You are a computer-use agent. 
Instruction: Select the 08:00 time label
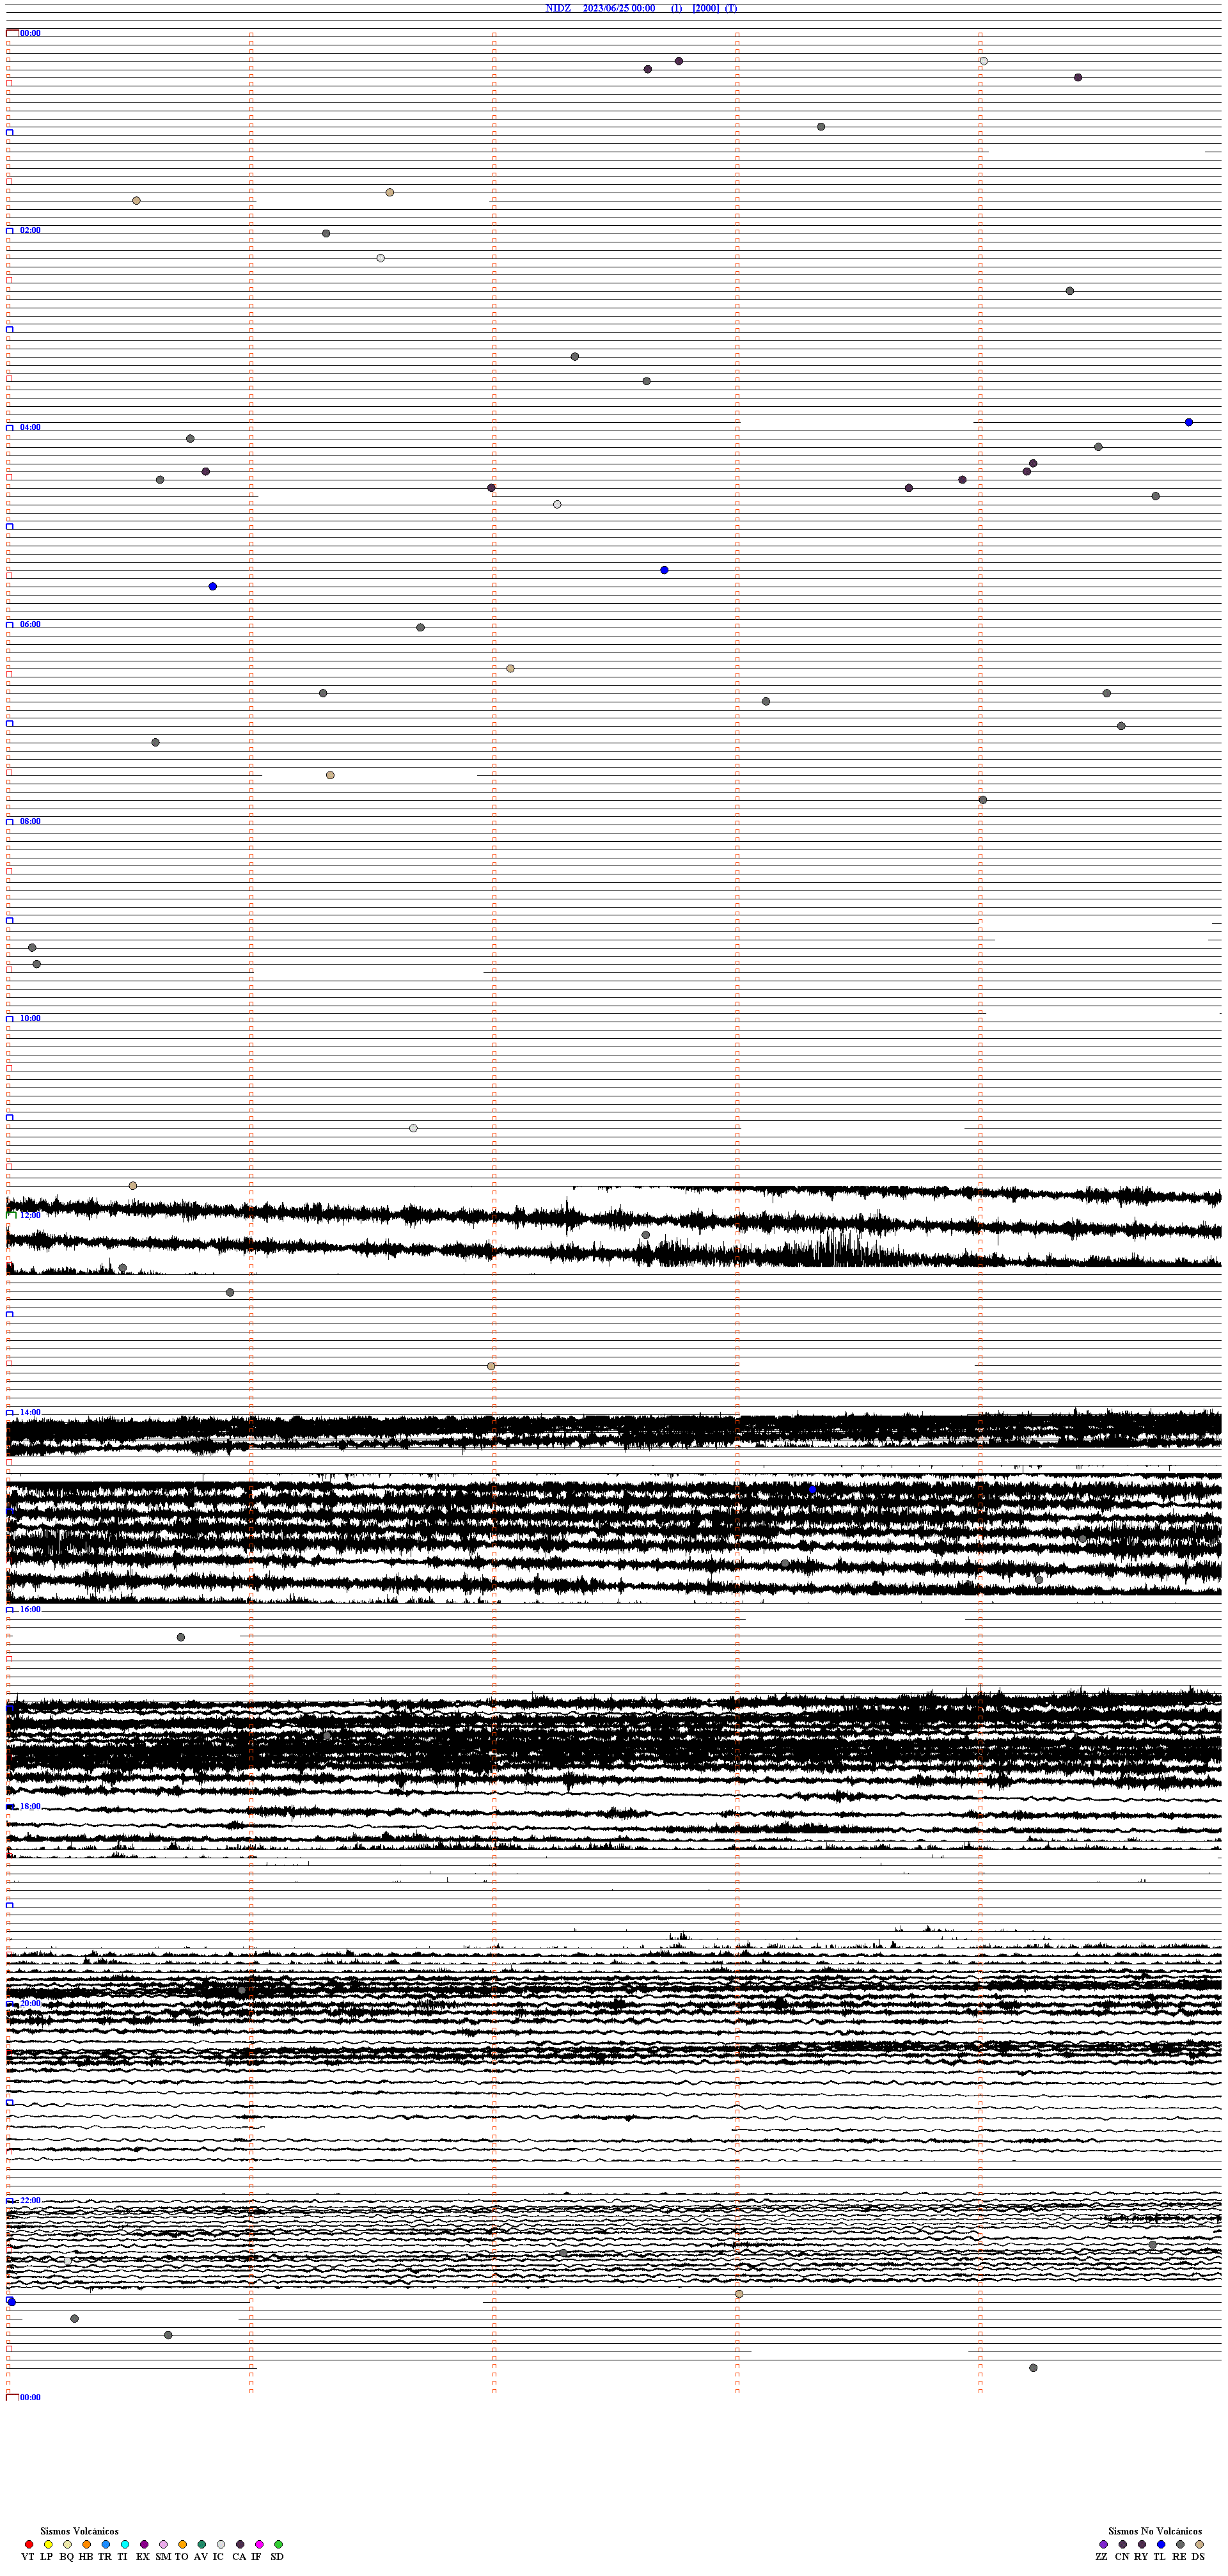(x=30, y=821)
